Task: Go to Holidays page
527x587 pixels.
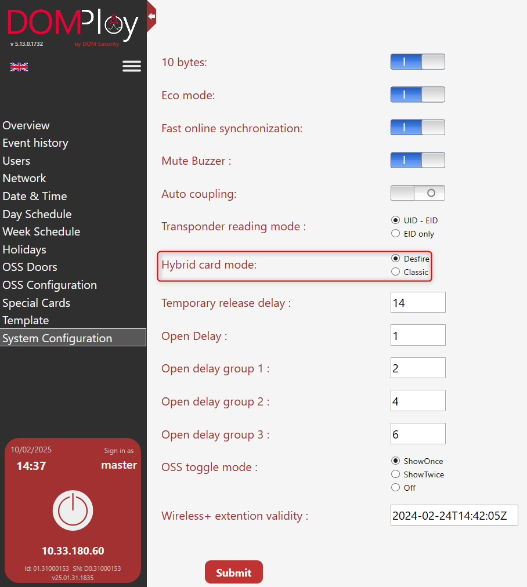Action: 24,249
